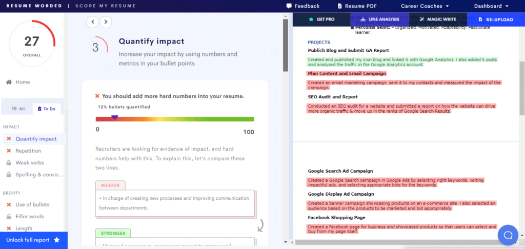This screenshot has width=525, height=249.
Task: Click the PROJECTS section heading
Action: point(319,42)
